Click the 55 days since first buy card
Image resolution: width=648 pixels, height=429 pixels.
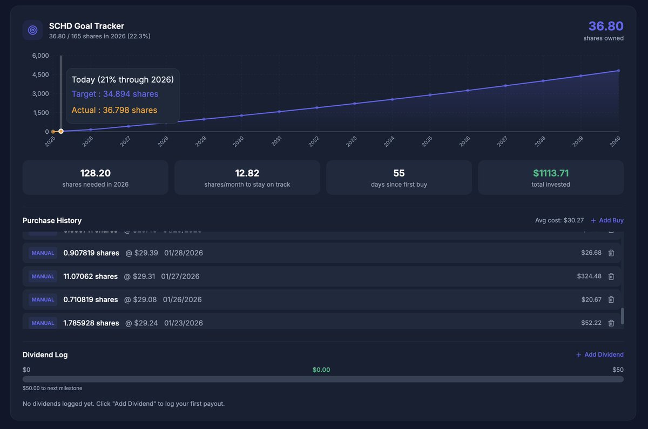point(399,178)
